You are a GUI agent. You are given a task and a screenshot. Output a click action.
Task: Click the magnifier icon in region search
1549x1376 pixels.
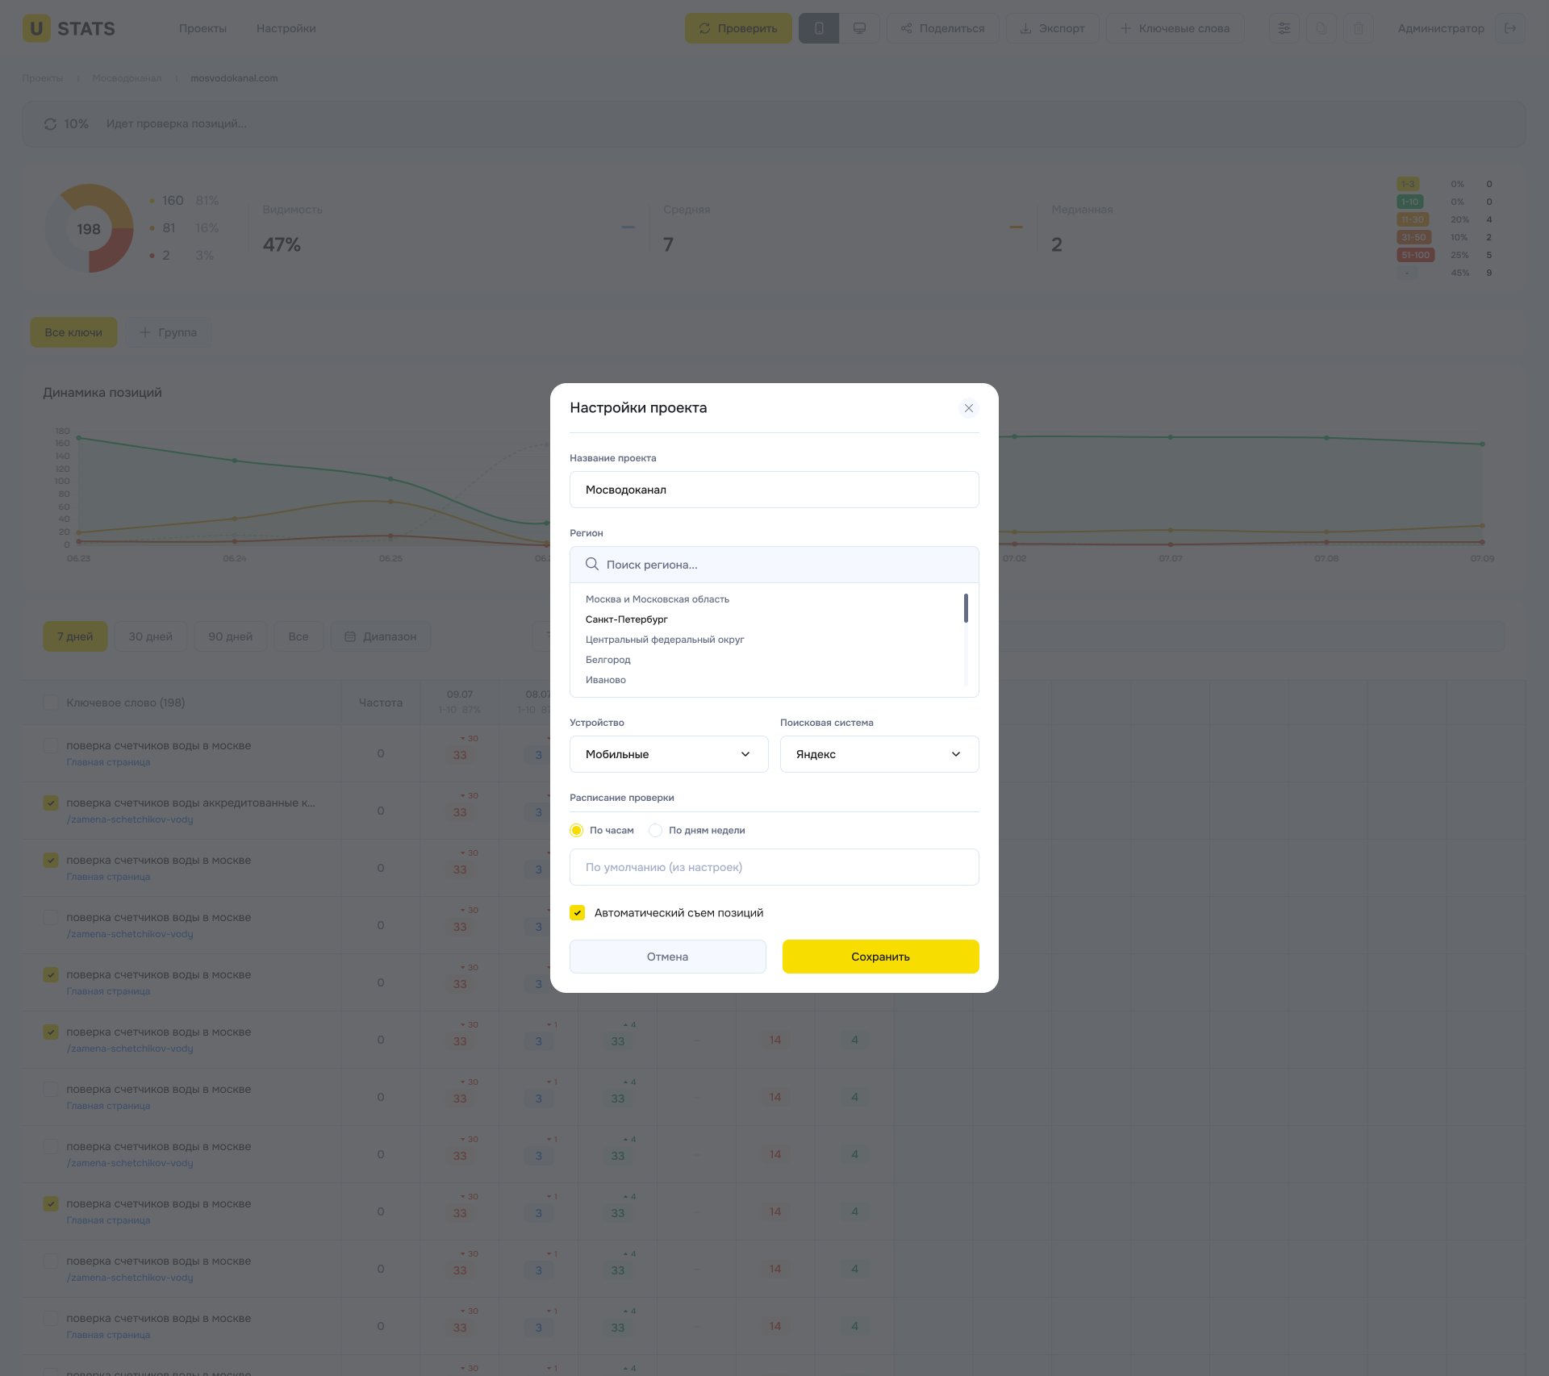click(591, 564)
